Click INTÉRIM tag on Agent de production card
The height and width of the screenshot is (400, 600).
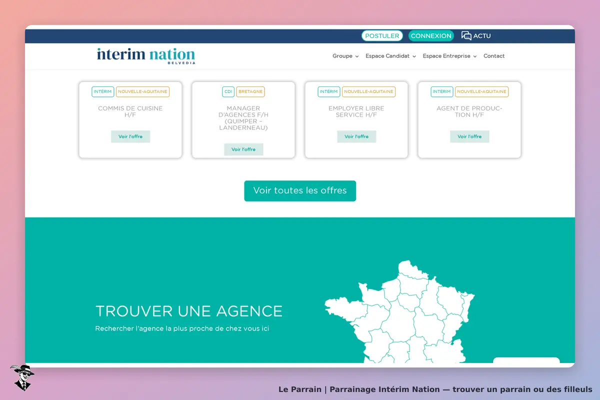(x=441, y=92)
